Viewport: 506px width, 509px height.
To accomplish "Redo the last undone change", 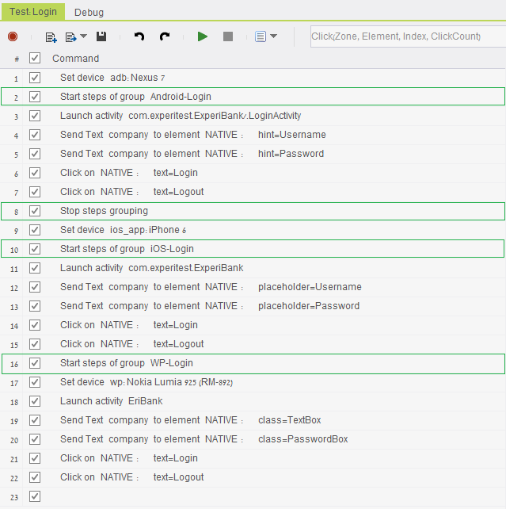I will 165,36.
